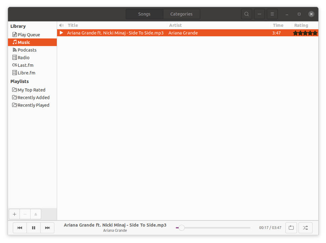Skip to the next track
326x243 pixels.
[47, 228]
